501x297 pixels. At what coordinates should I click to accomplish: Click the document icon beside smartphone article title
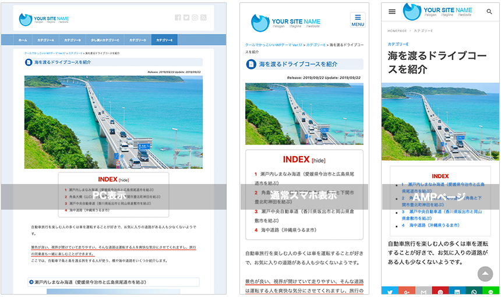[x=251, y=64]
